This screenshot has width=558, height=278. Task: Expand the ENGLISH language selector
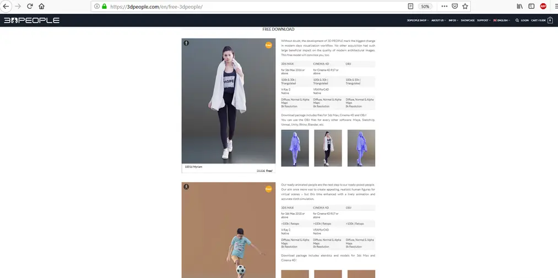(x=502, y=20)
